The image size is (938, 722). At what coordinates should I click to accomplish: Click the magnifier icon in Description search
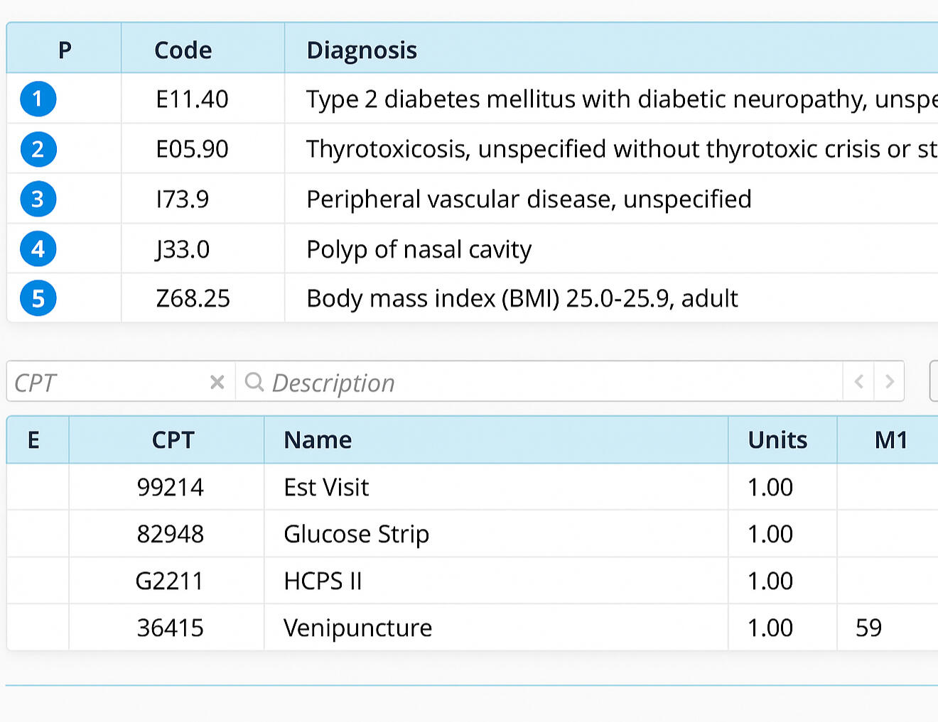coord(254,382)
